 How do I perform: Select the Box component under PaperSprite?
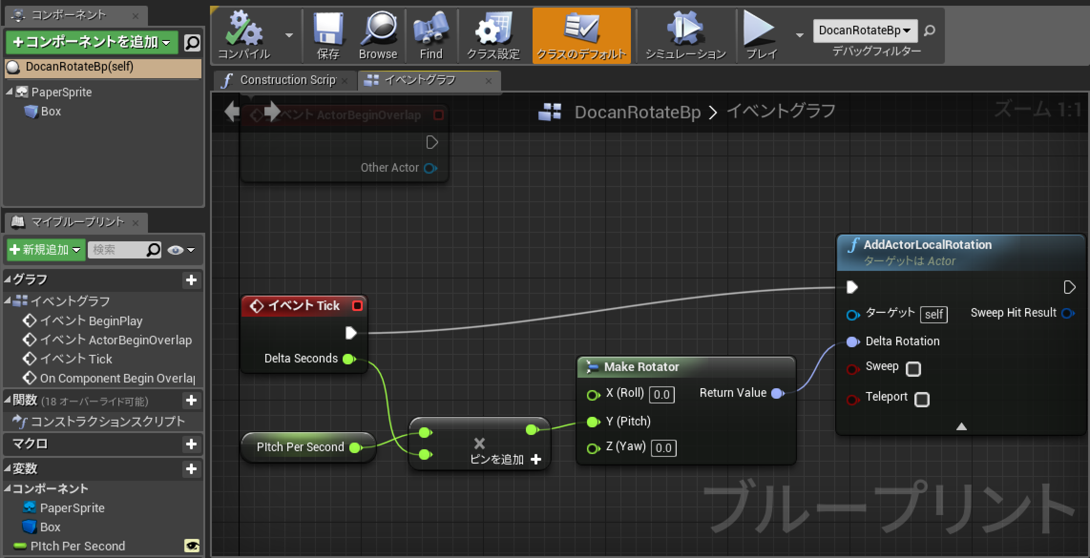[43, 111]
